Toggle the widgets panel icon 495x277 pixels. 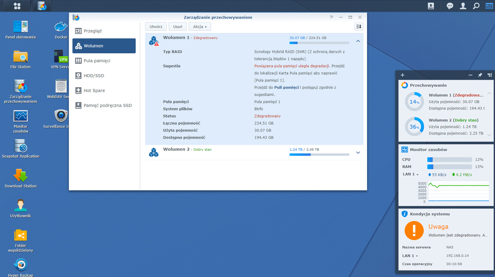click(x=490, y=6)
